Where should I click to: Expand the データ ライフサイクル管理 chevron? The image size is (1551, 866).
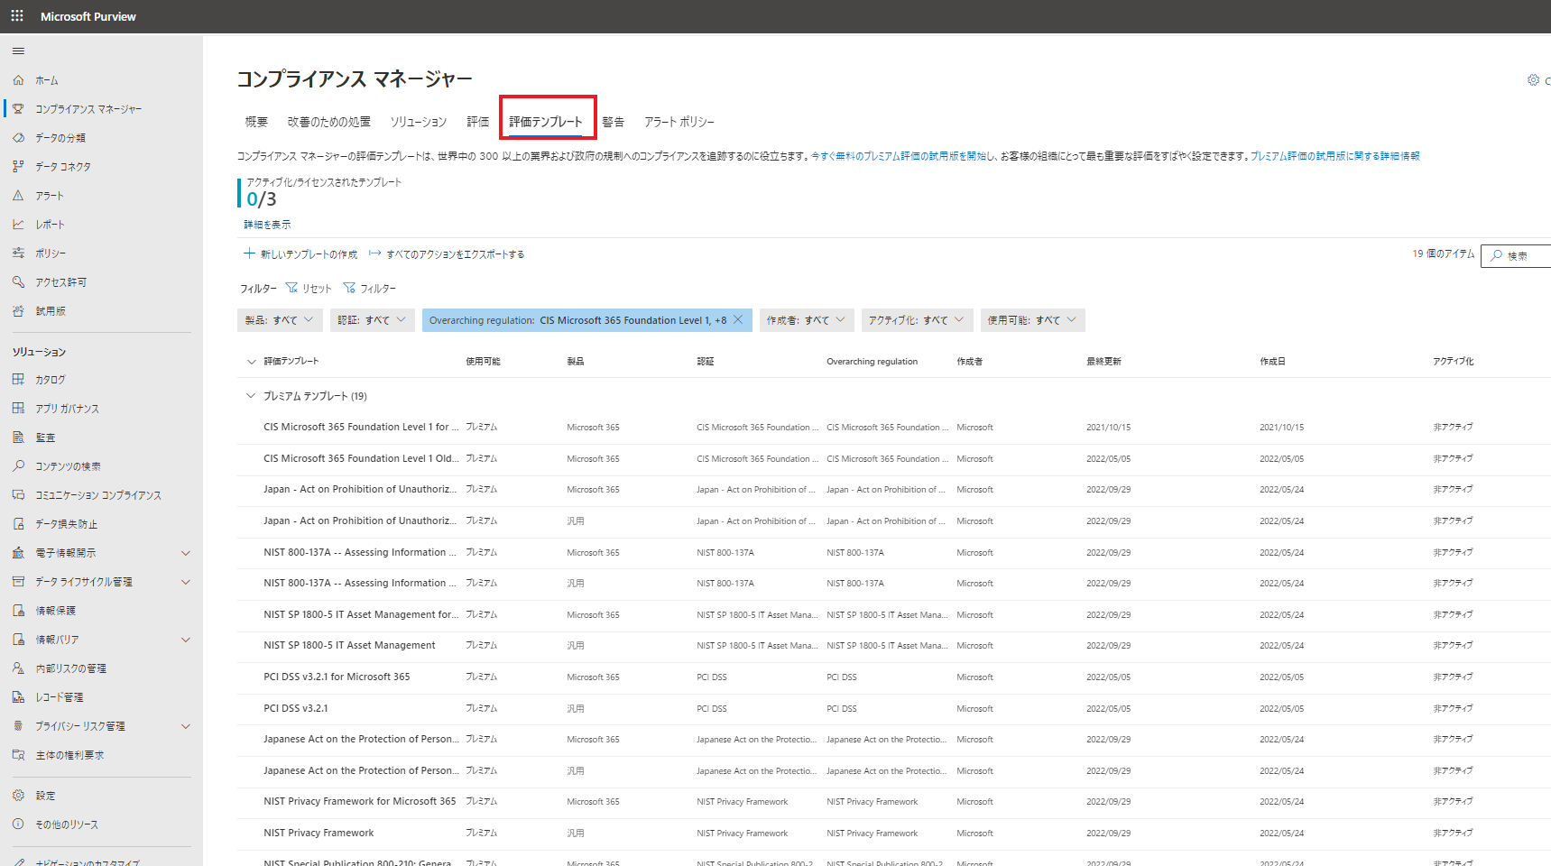[186, 582]
